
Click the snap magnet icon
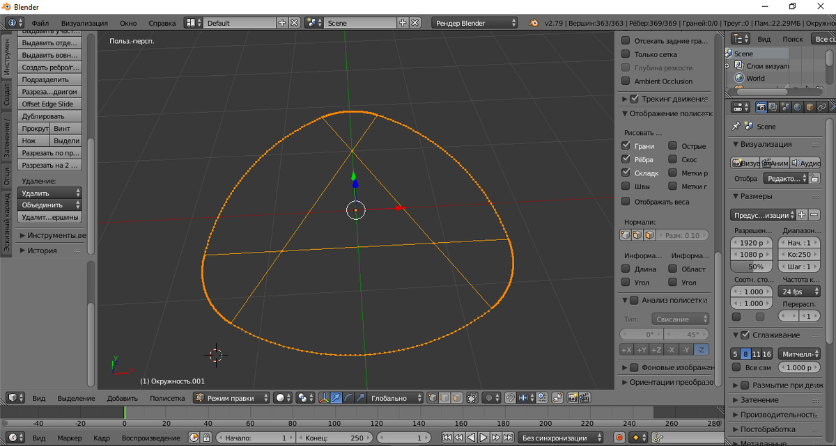(x=510, y=398)
